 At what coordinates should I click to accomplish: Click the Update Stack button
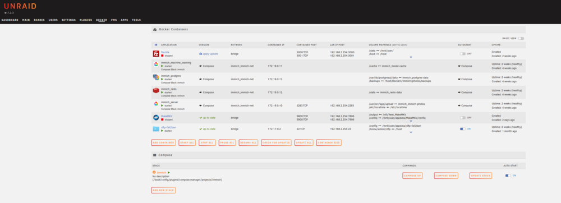point(481,176)
